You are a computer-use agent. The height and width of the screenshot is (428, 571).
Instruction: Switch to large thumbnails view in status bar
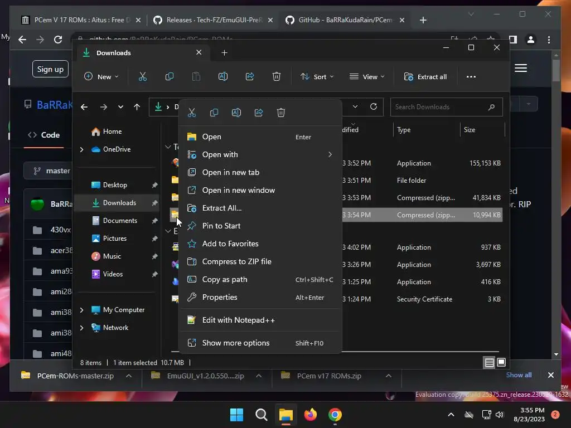tap(501, 362)
